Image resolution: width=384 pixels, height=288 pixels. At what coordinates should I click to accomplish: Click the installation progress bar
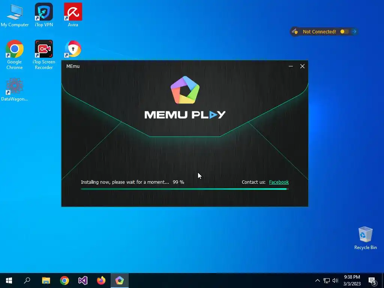tap(184, 189)
